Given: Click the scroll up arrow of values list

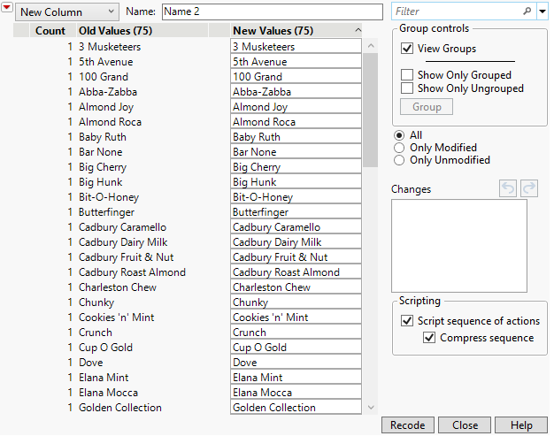Looking at the screenshot, I should pyautogui.click(x=371, y=46).
